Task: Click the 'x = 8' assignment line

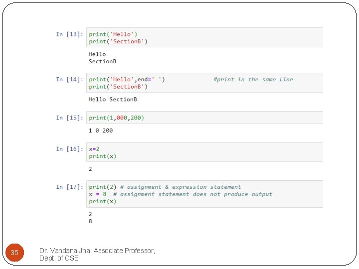Action: click(98, 194)
